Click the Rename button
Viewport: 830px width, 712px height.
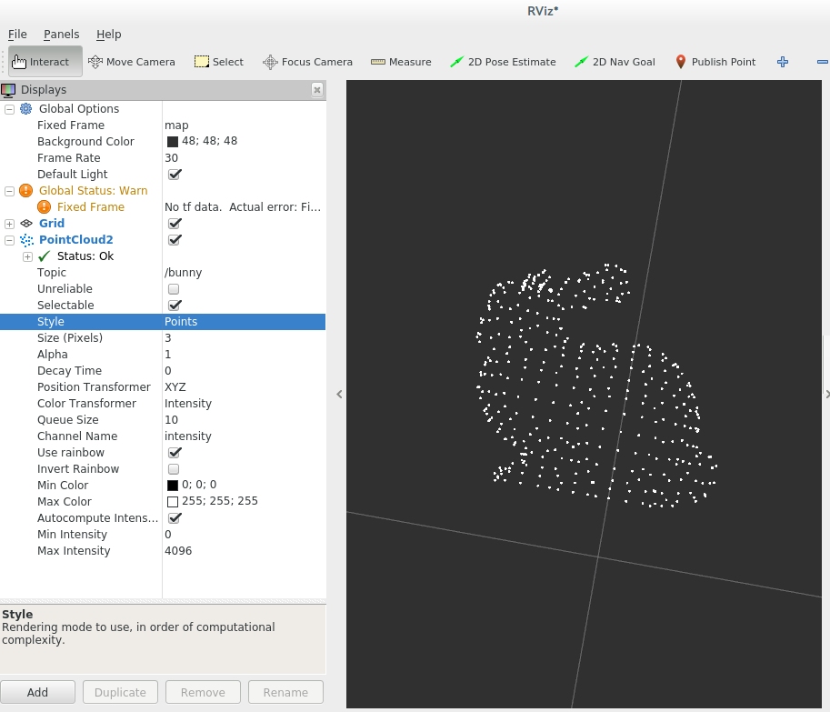pos(285,691)
